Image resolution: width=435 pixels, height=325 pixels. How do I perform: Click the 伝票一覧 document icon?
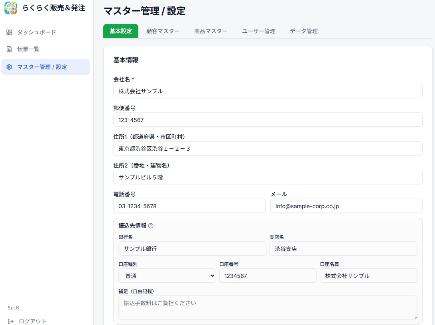tap(9, 49)
